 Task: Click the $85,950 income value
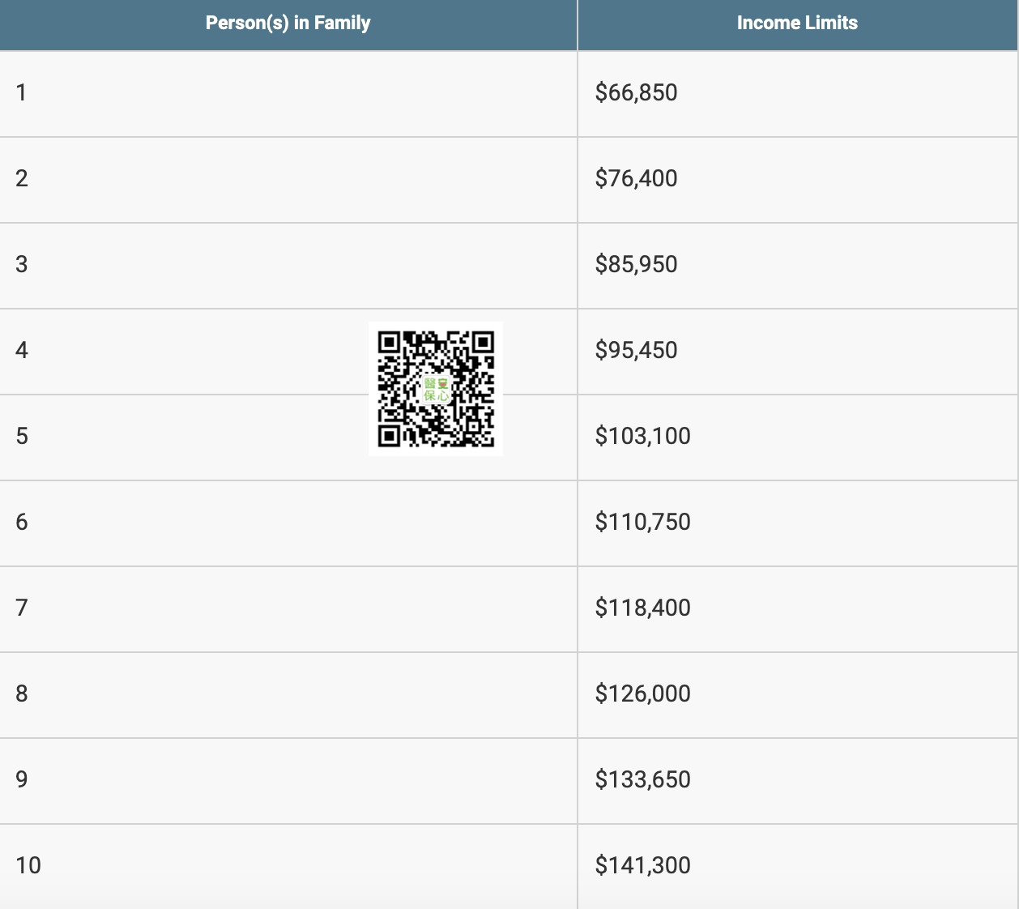636,265
